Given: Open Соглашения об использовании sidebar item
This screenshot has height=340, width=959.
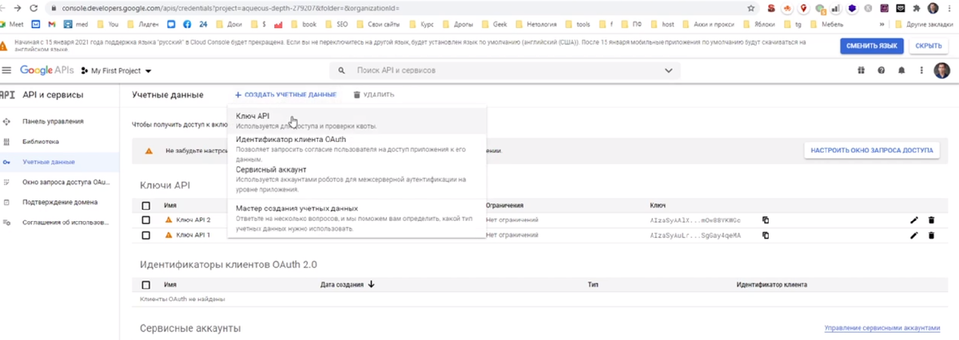Looking at the screenshot, I should (60, 222).
